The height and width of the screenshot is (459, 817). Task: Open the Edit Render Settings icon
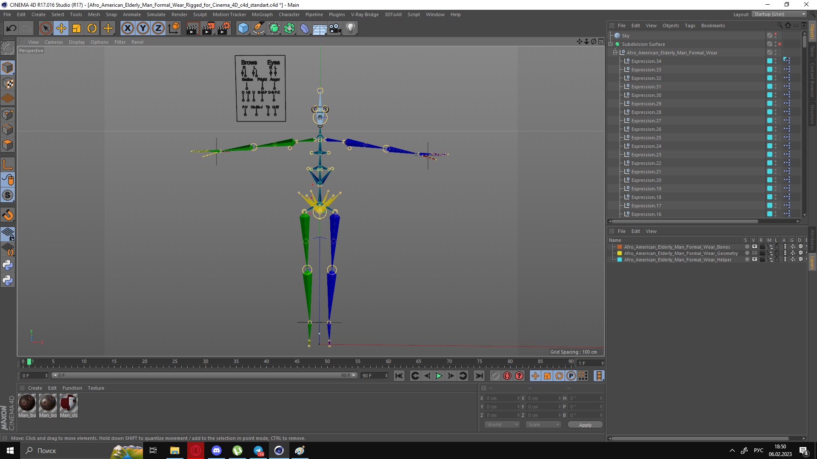pos(224,28)
